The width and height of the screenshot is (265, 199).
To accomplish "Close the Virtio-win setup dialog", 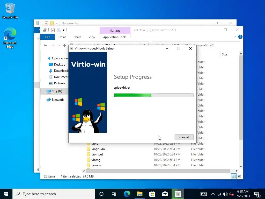I will pyautogui.click(x=190, y=48).
